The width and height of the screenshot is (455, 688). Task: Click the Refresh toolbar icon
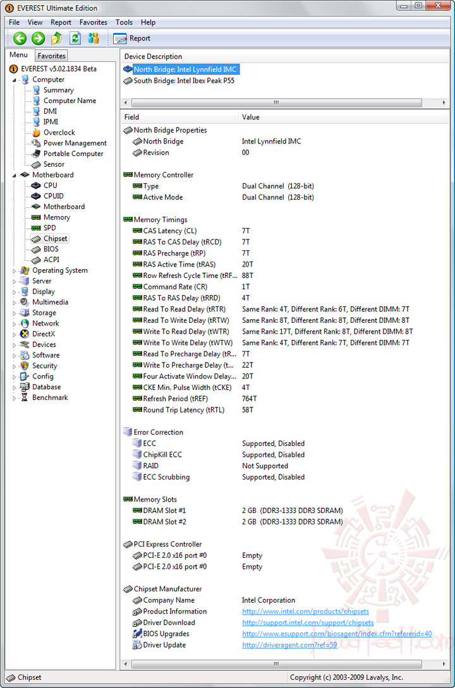coord(75,39)
